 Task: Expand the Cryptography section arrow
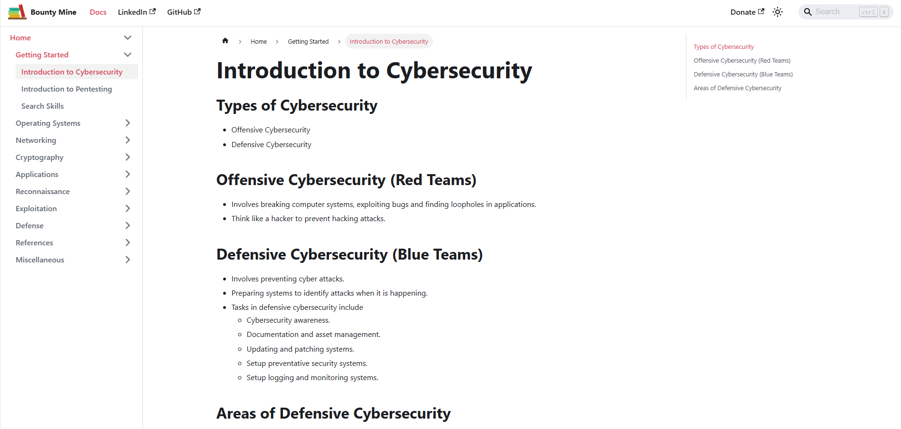pos(128,157)
